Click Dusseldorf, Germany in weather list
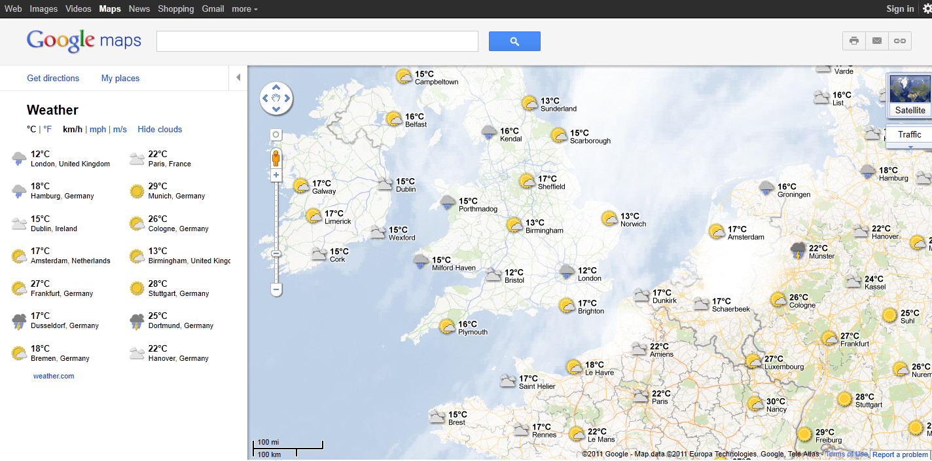 (x=65, y=325)
